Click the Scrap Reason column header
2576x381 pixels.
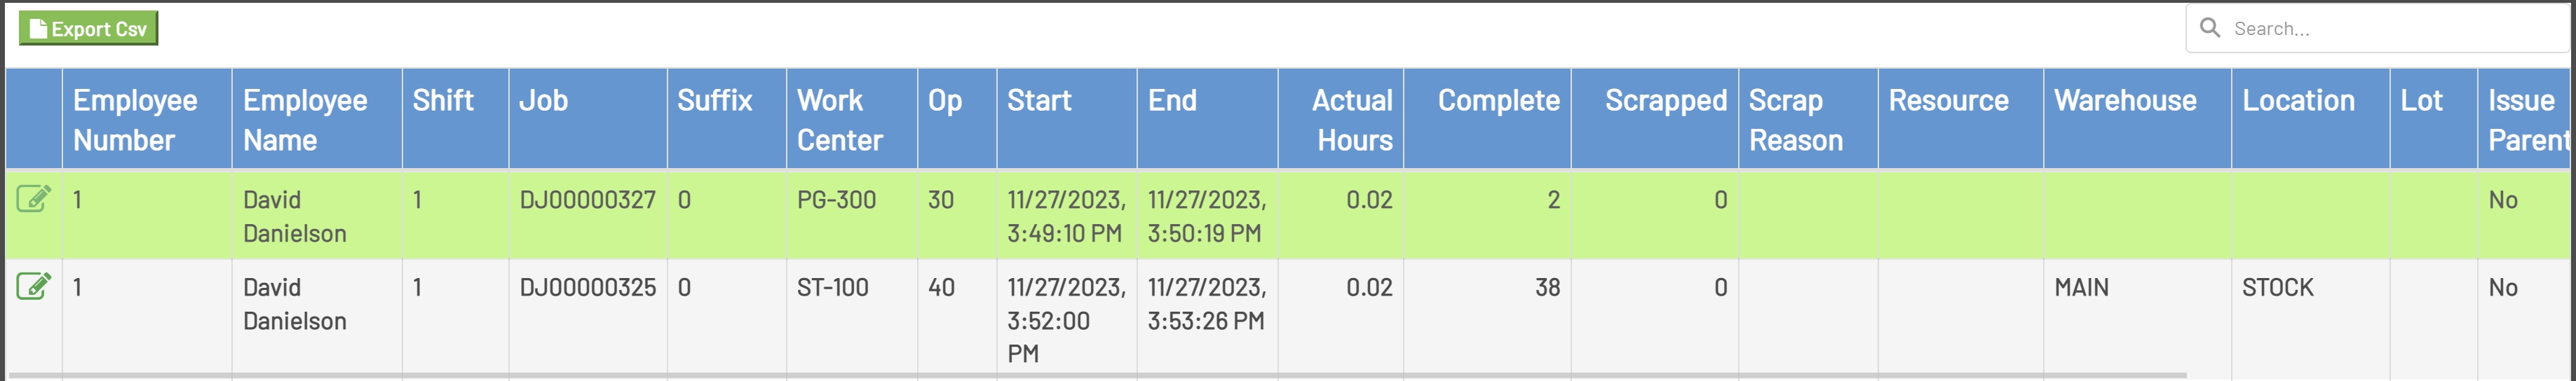[x=1795, y=120]
